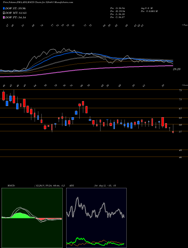The height and width of the screenshot is (248, 188).
Task: Select the 'DOW MT: 61.65' legend text
Action: point(16,13)
